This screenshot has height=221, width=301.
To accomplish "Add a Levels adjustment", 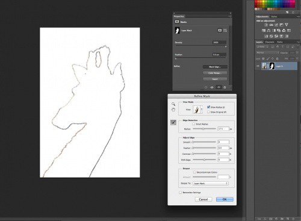I will click(x=272, y=25).
